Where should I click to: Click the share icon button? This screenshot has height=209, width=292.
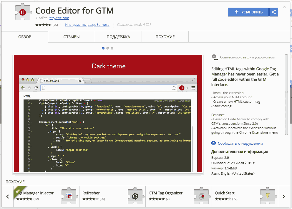coord(273,12)
